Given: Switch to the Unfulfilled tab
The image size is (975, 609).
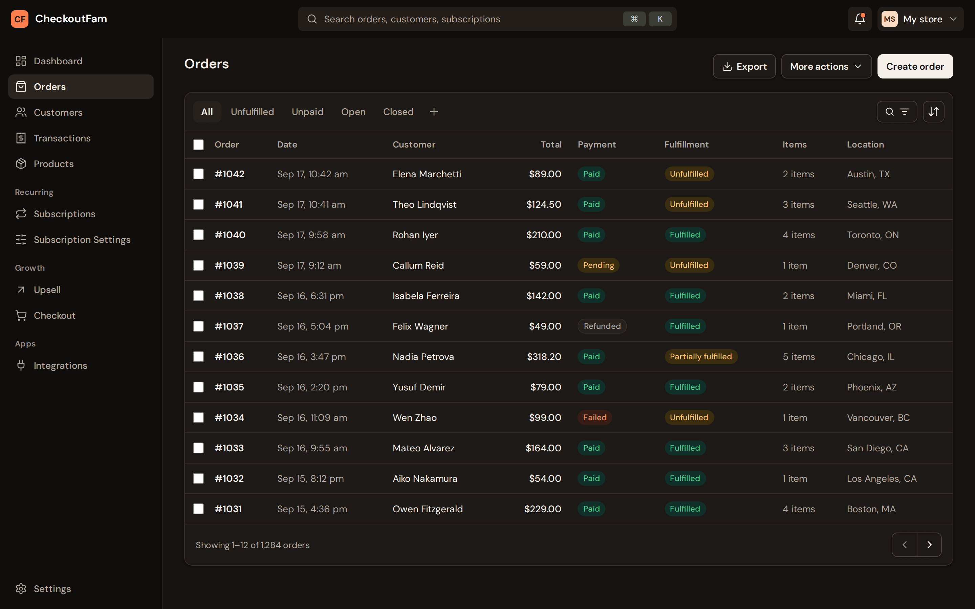Looking at the screenshot, I should 252,112.
